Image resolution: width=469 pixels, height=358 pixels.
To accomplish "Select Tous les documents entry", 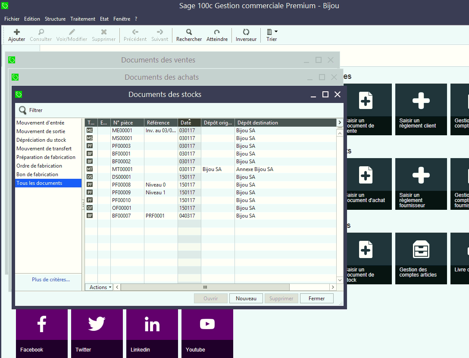I will point(48,183).
